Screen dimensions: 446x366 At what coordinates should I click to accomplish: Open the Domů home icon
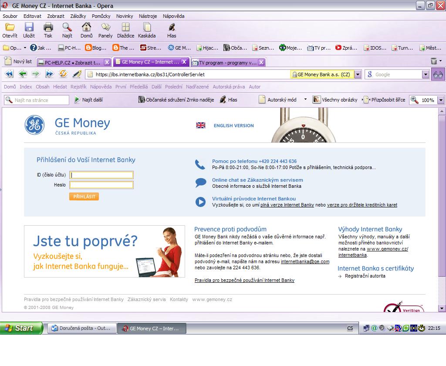pos(86,27)
